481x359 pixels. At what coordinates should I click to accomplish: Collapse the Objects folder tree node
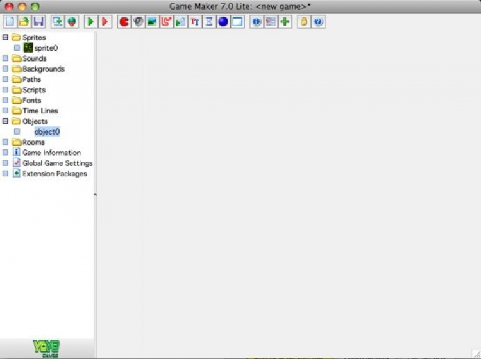[5, 121]
